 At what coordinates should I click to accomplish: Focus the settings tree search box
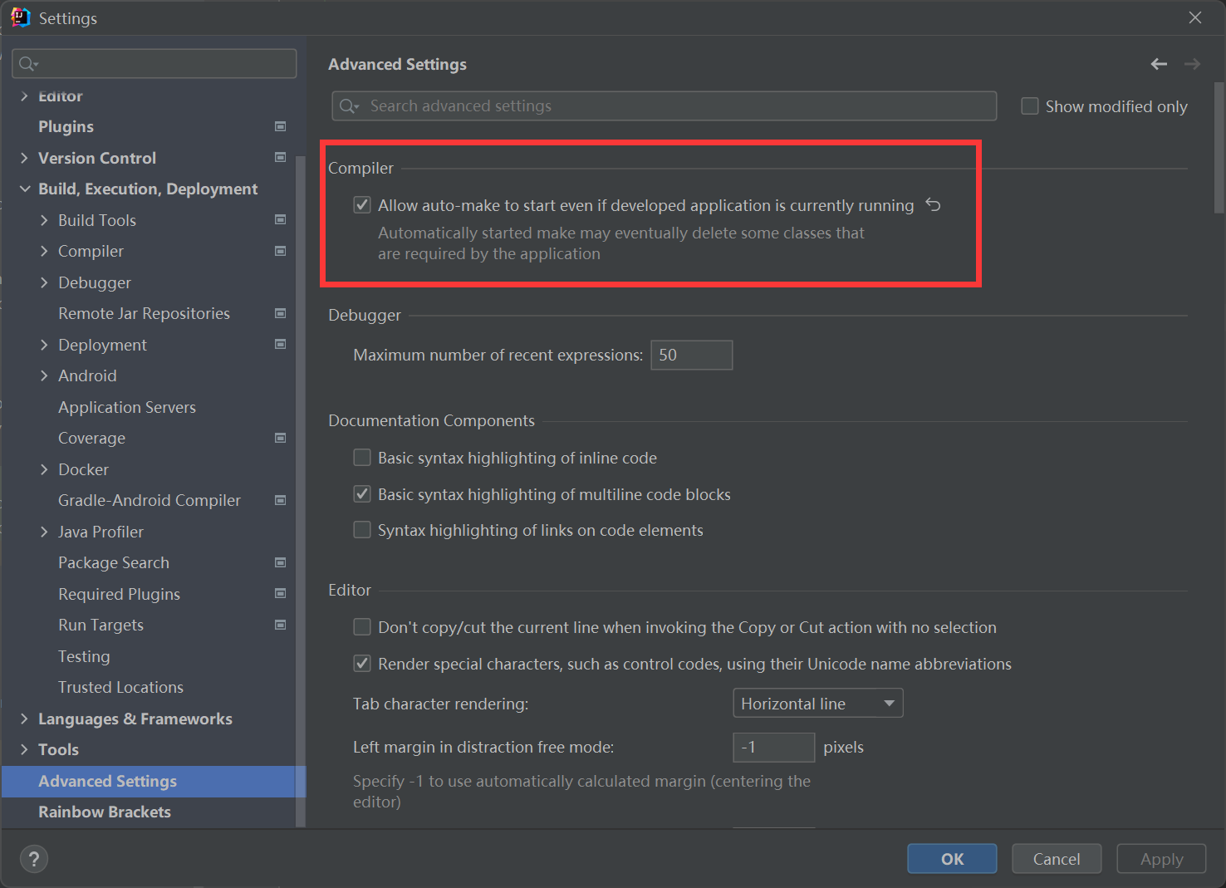coord(154,64)
